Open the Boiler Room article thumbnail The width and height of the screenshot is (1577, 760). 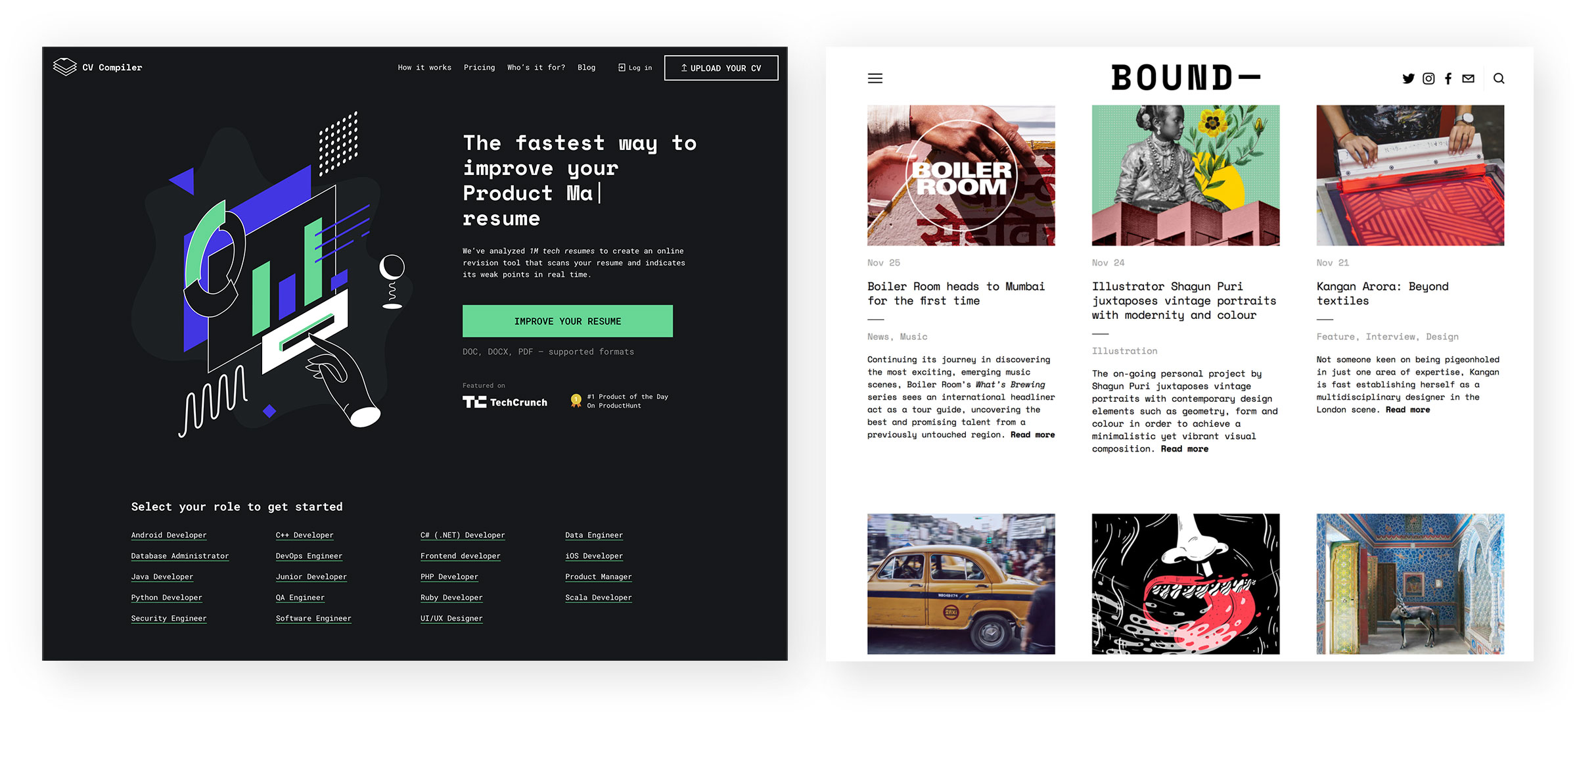(x=961, y=176)
